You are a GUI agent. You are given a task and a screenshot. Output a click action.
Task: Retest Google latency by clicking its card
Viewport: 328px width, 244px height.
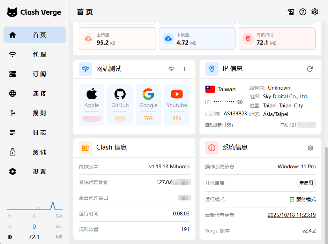coord(148,105)
